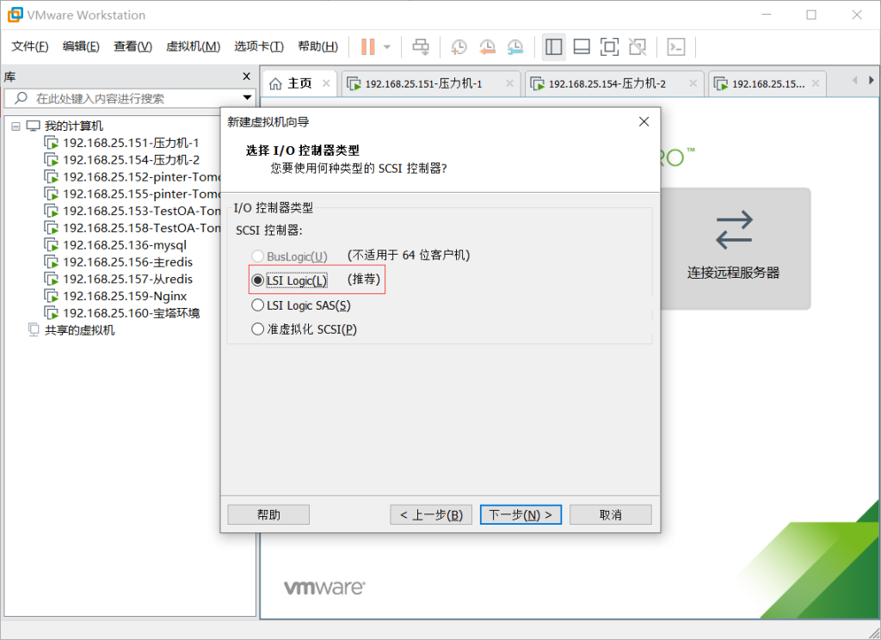Open the 虚拟机(M) menu
This screenshot has width=881, height=640.
point(193,46)
